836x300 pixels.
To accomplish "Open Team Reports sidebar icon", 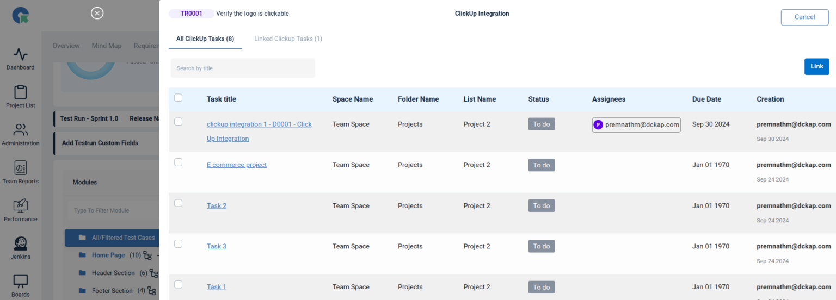I will (21, 173).
